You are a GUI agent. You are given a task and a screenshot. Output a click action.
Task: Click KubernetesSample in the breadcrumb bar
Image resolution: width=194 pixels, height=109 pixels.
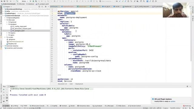point(8,4)
